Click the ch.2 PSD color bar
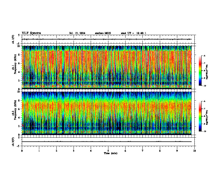 point(200,116)
